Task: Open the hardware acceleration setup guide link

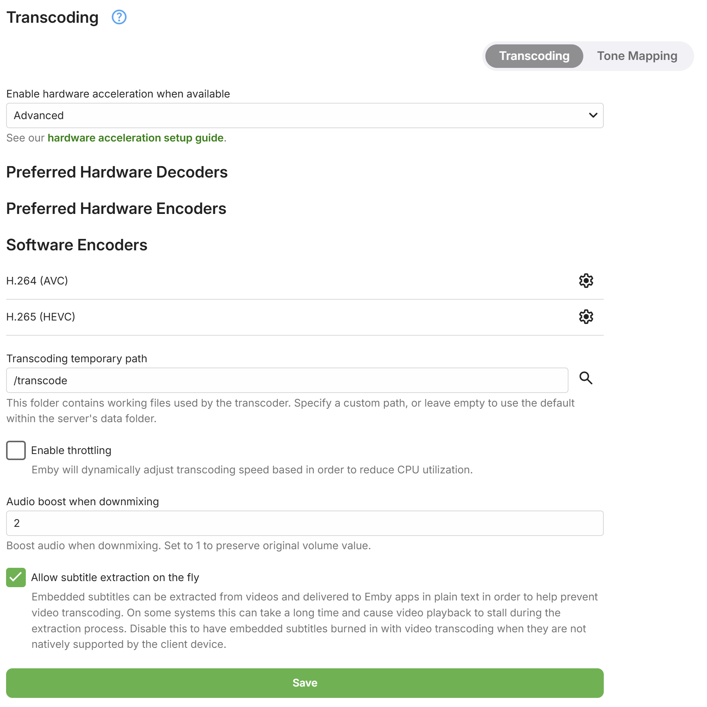Action: coord(135,138)
